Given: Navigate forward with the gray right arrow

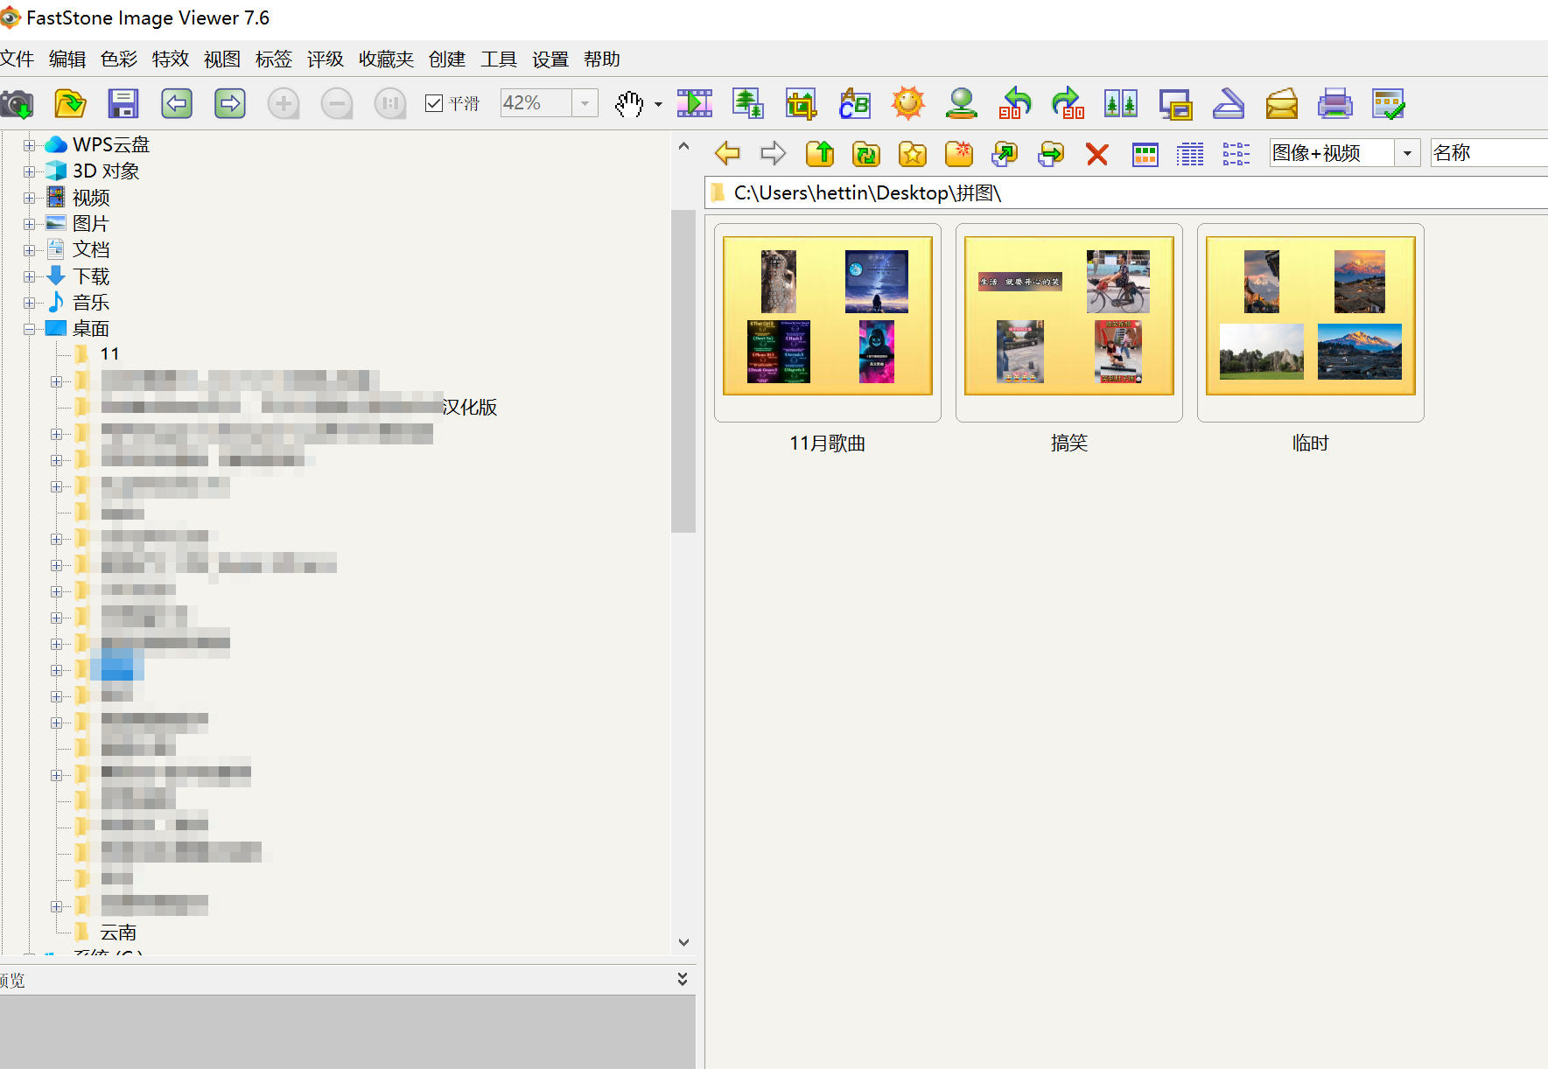Looking at the screenshot, I should [774, 154].
